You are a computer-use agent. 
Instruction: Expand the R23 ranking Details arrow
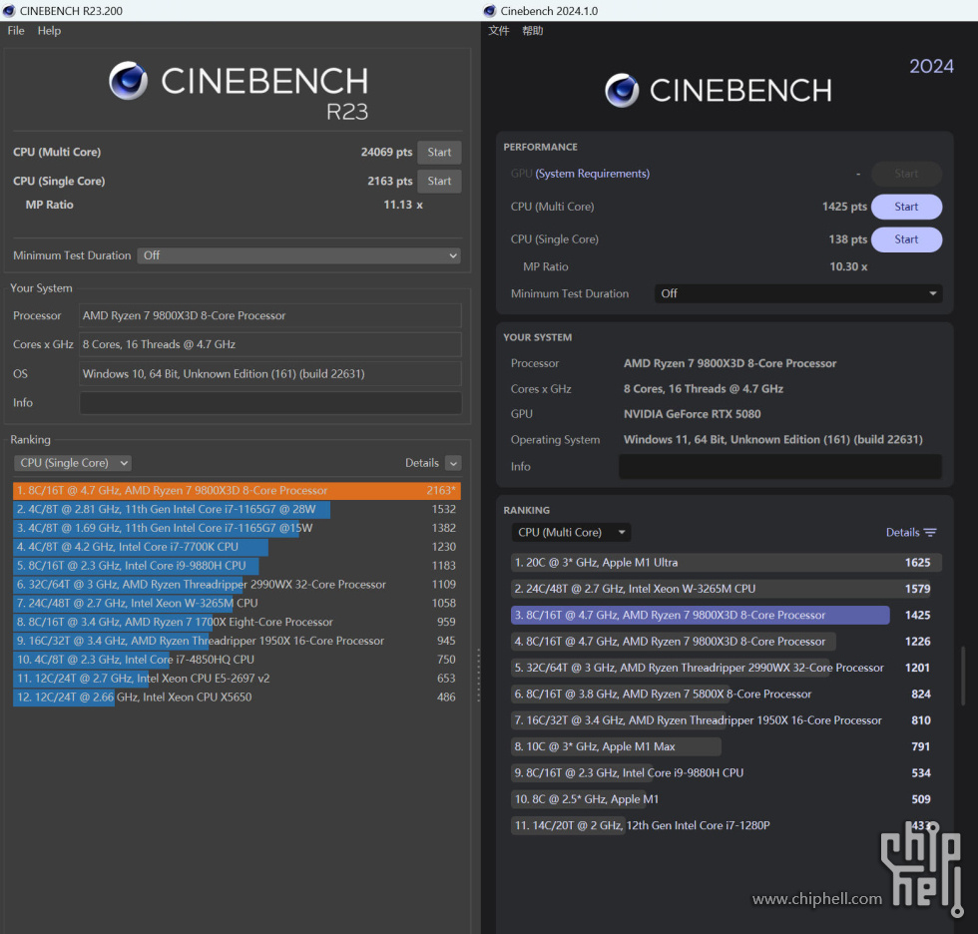pyautogui.click(x=453, y=463)
